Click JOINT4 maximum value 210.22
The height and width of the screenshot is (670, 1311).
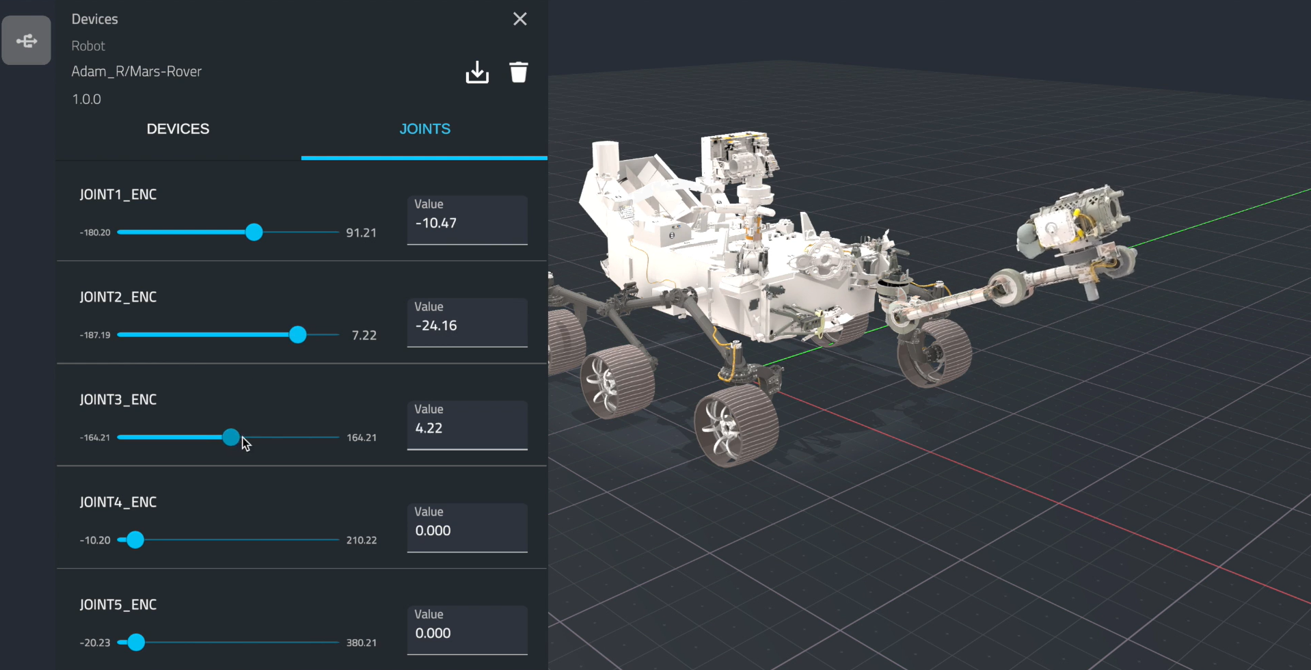click(x=362, y=540)
